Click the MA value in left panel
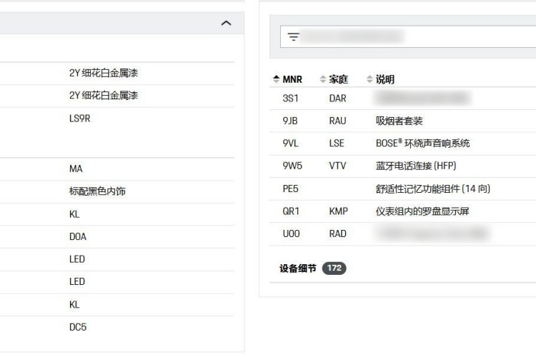Viewport: 536px width, 357px height. [x=76, y=169]
